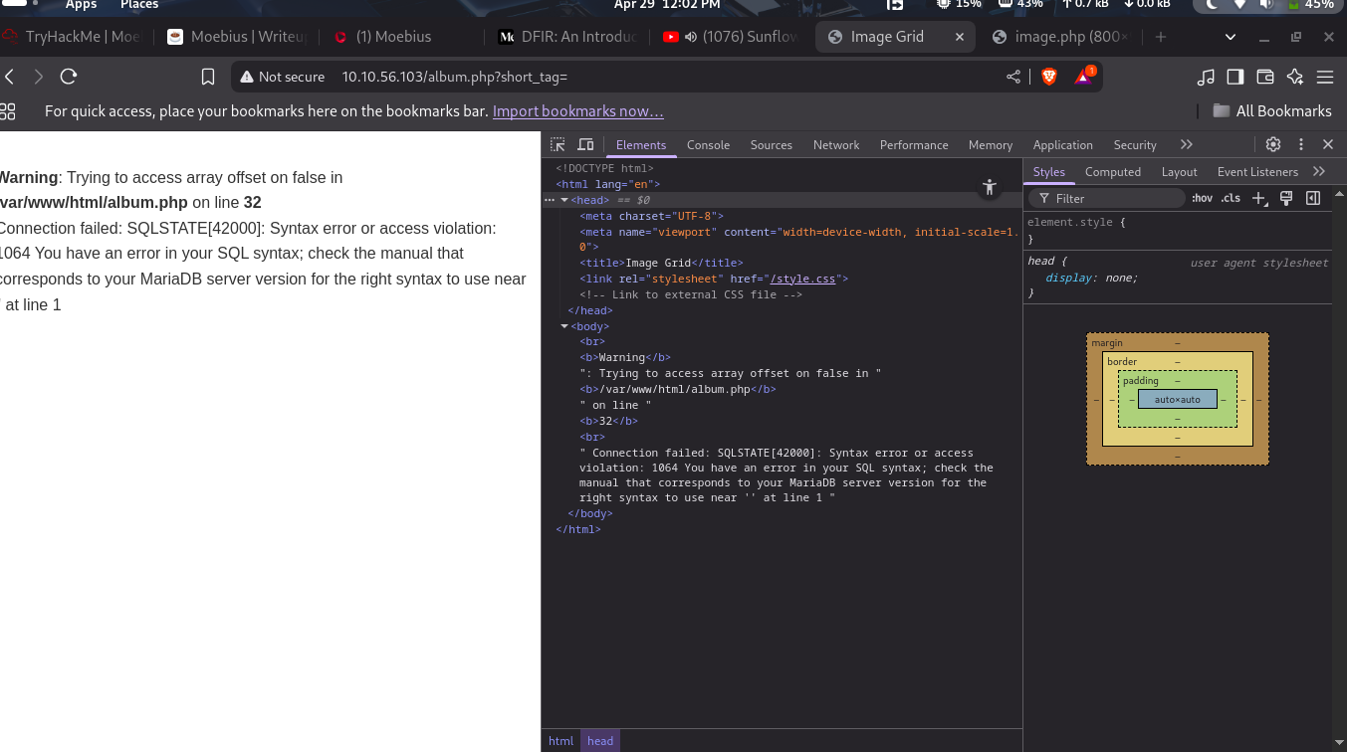Activate the element inspector picker tool
1347x752 pixels.
pos(558,144)
